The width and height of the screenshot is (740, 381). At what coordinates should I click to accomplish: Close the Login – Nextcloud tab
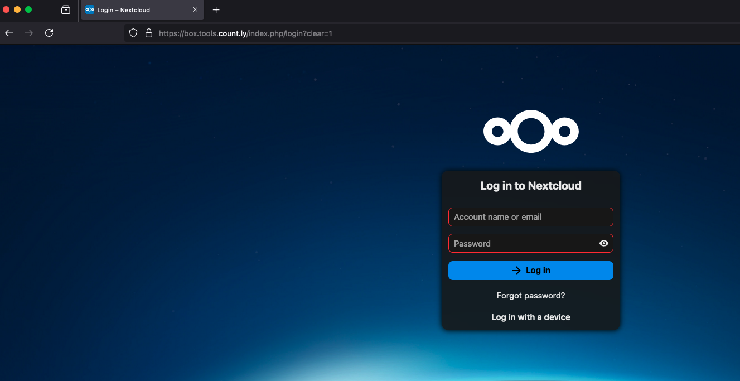point(195,10)
